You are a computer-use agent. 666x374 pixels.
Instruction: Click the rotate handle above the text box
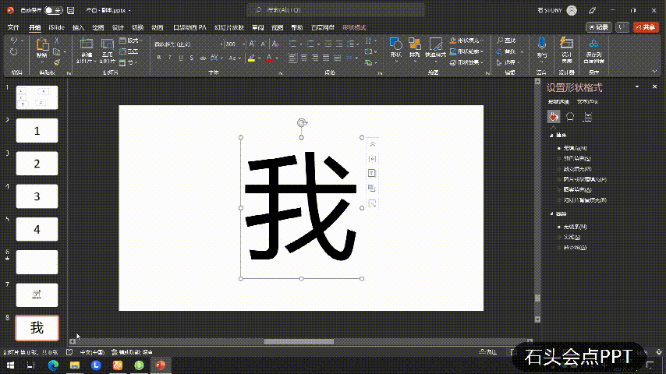click(x=302, y=123)
